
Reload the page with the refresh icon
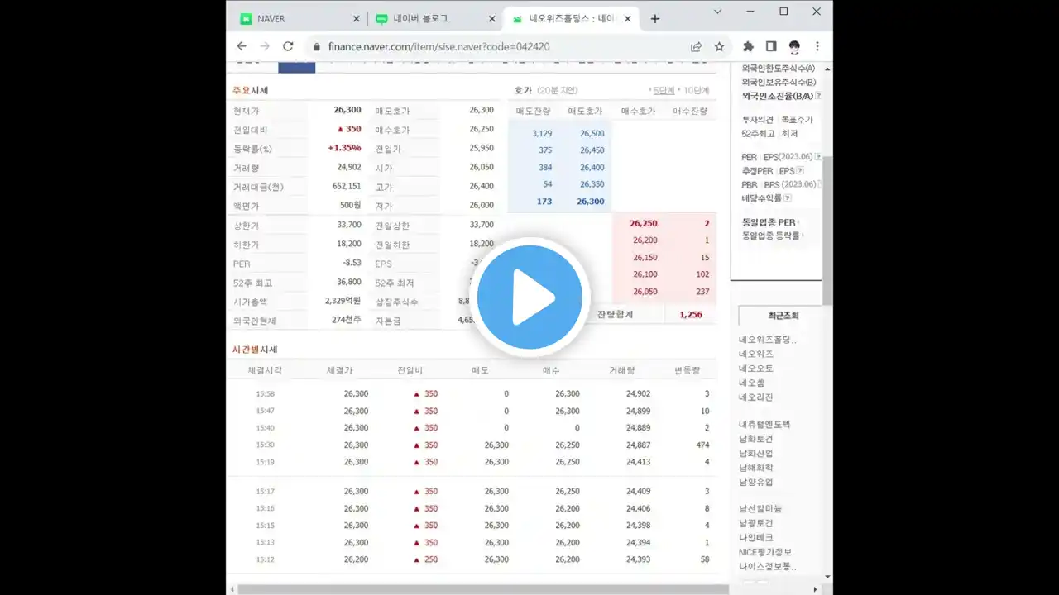click(288, 46)
